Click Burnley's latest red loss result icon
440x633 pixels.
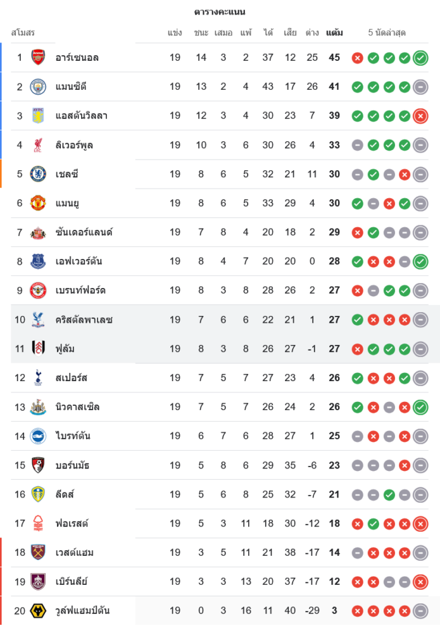coord(420,582)
